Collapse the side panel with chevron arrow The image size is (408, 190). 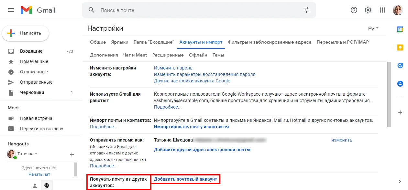click(x=400, y=181)
